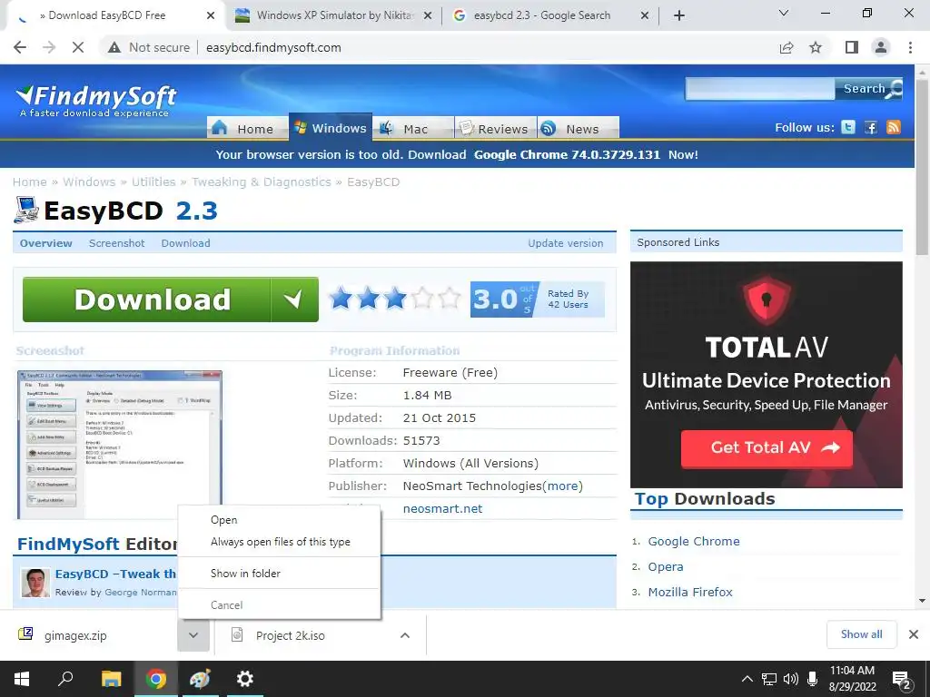Share this page via share icon
The image size is (930, 697).
point(787,47)
